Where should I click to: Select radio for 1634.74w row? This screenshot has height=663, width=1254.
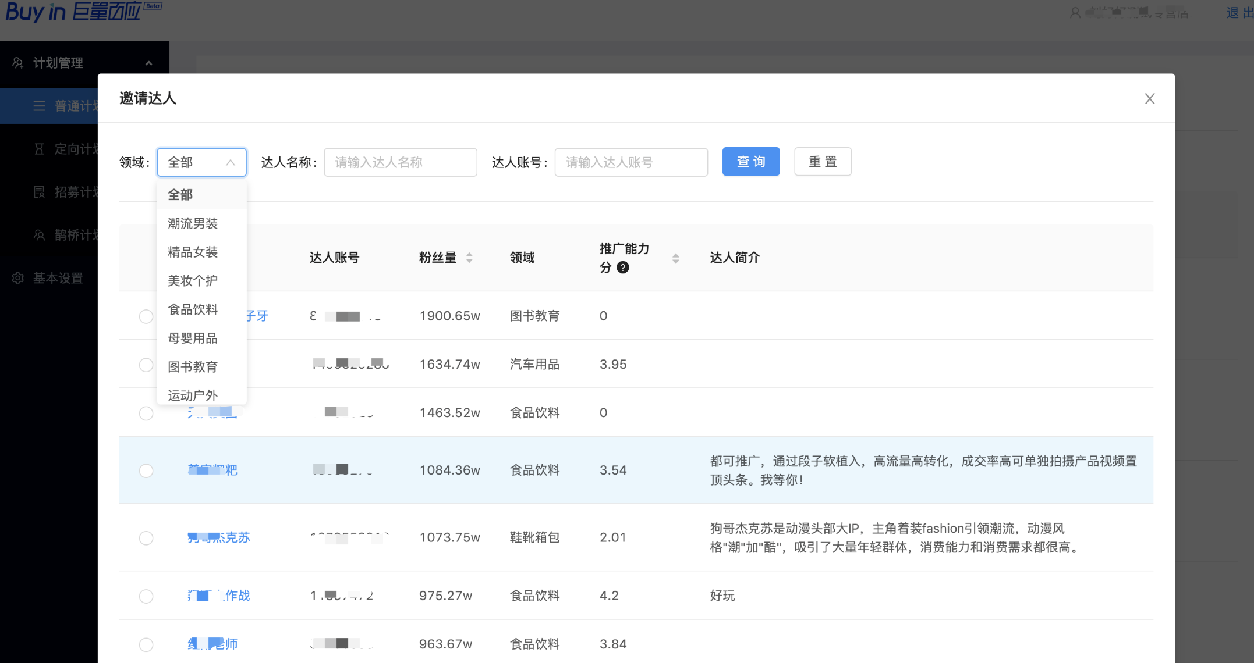[x=146, y=365]
